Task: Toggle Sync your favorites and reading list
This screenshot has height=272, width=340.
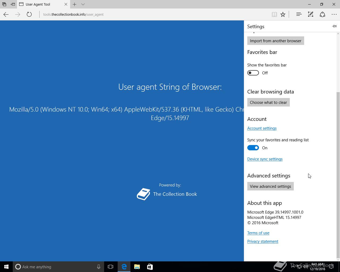Action: pyautogui.click(x=253, y=148)
